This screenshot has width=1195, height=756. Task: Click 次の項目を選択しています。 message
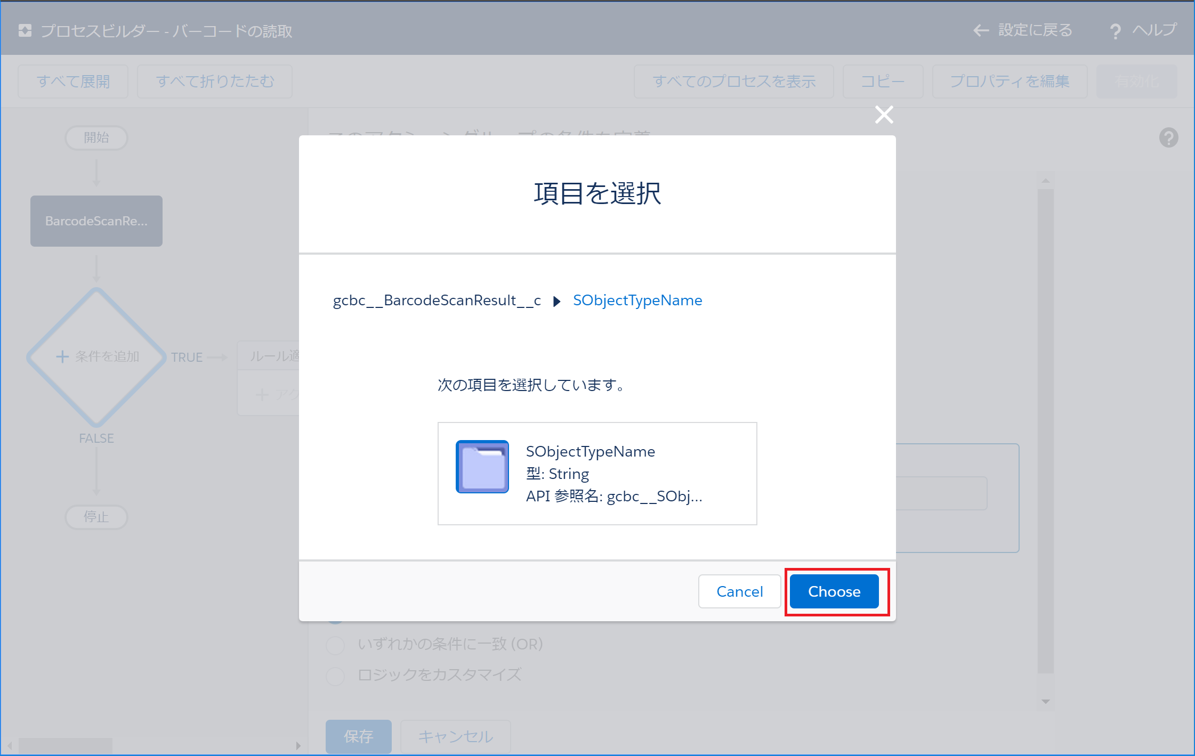point(532,385)
